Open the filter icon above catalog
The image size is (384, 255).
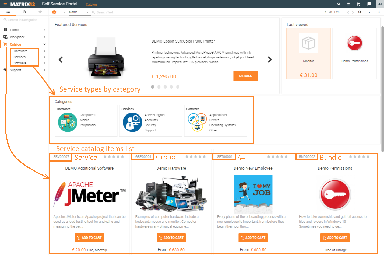369,12
